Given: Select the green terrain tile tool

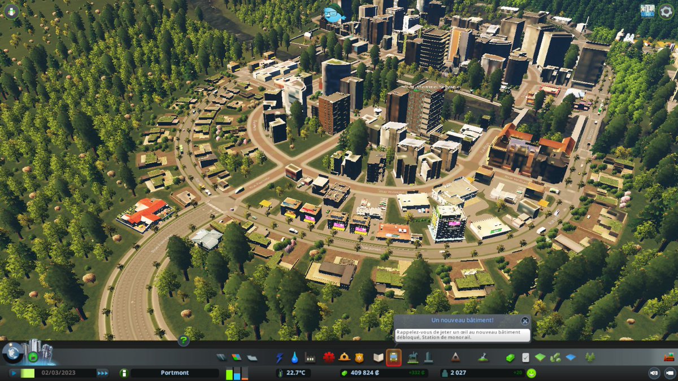Looking at the screenshot, I should coord(541,357).
